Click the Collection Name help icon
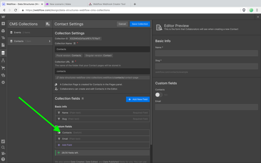The height and width of the screenshot is (163, 261). click(74, 43)
